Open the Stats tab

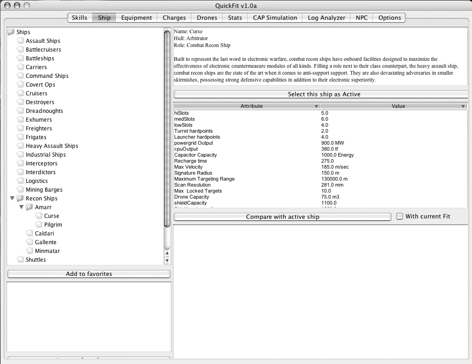pos(235,18)
